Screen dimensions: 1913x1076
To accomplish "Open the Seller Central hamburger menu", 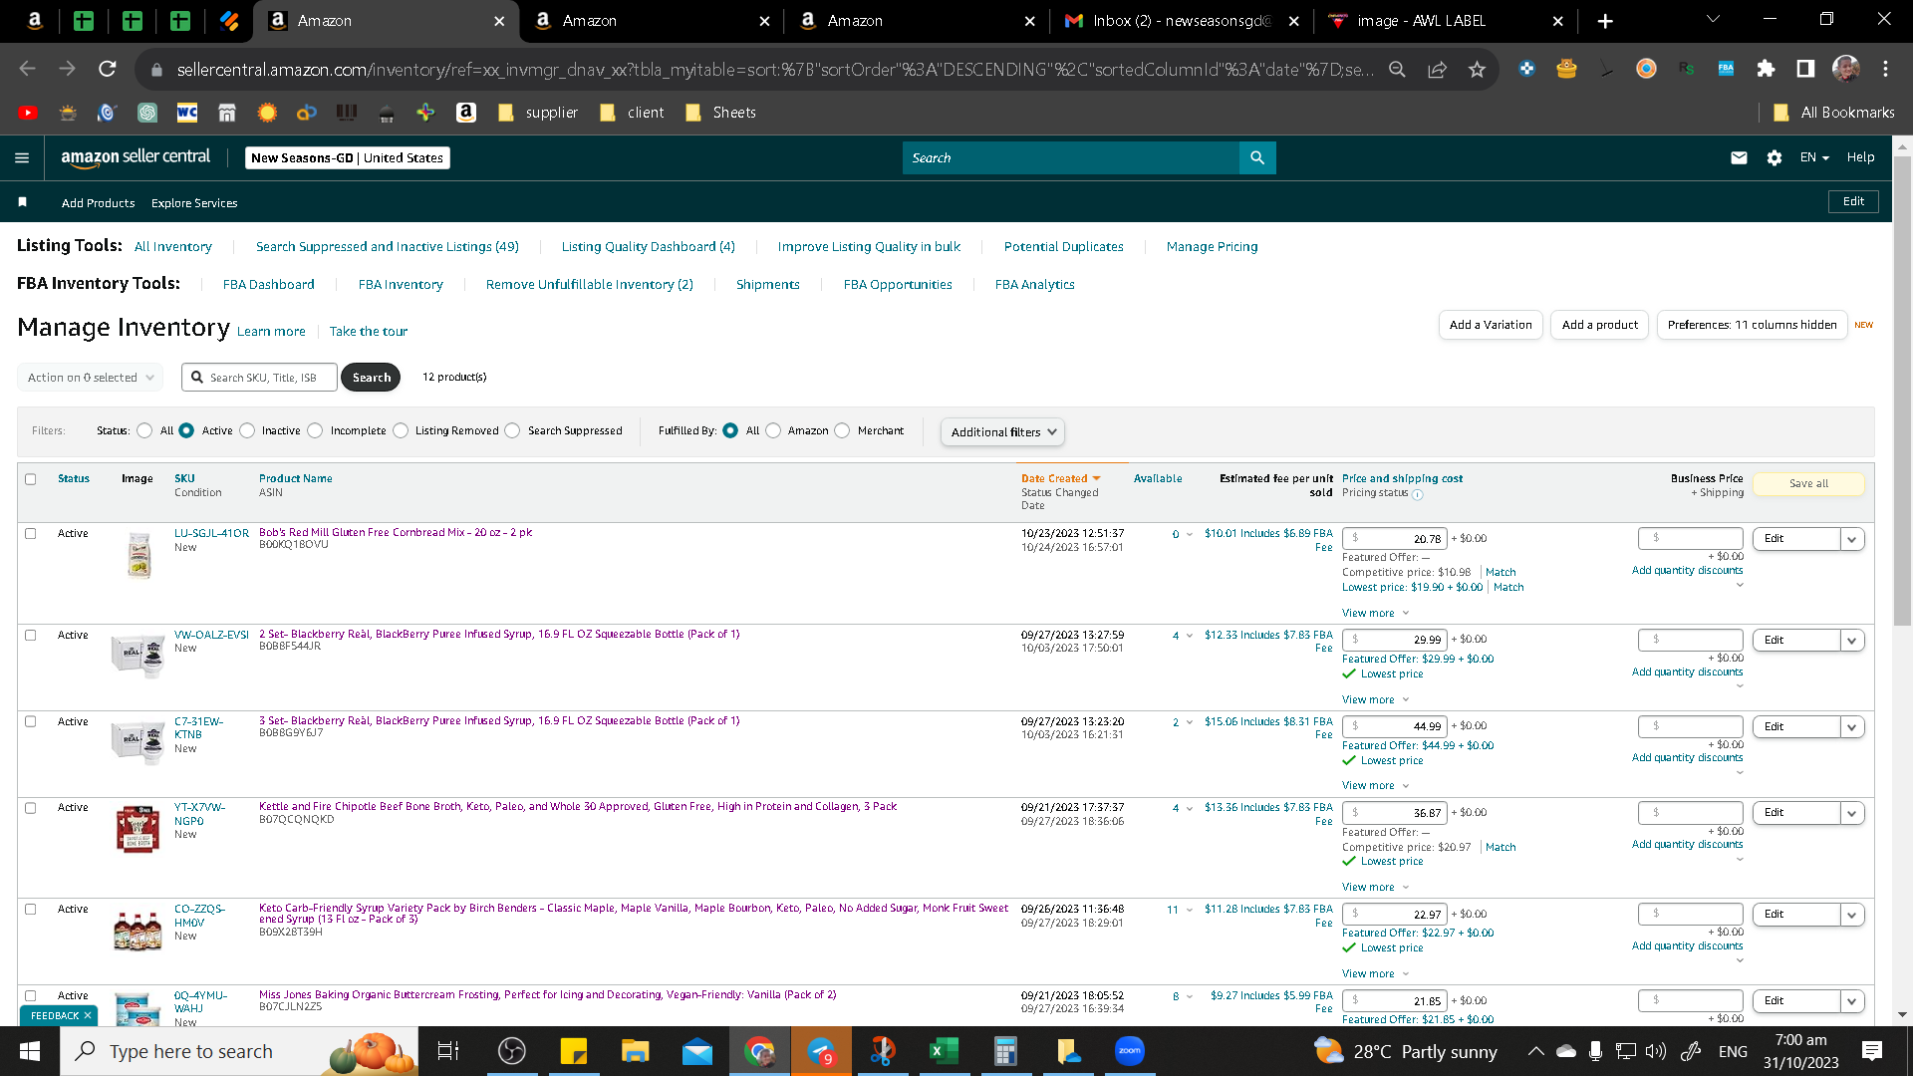I will 22,157.
